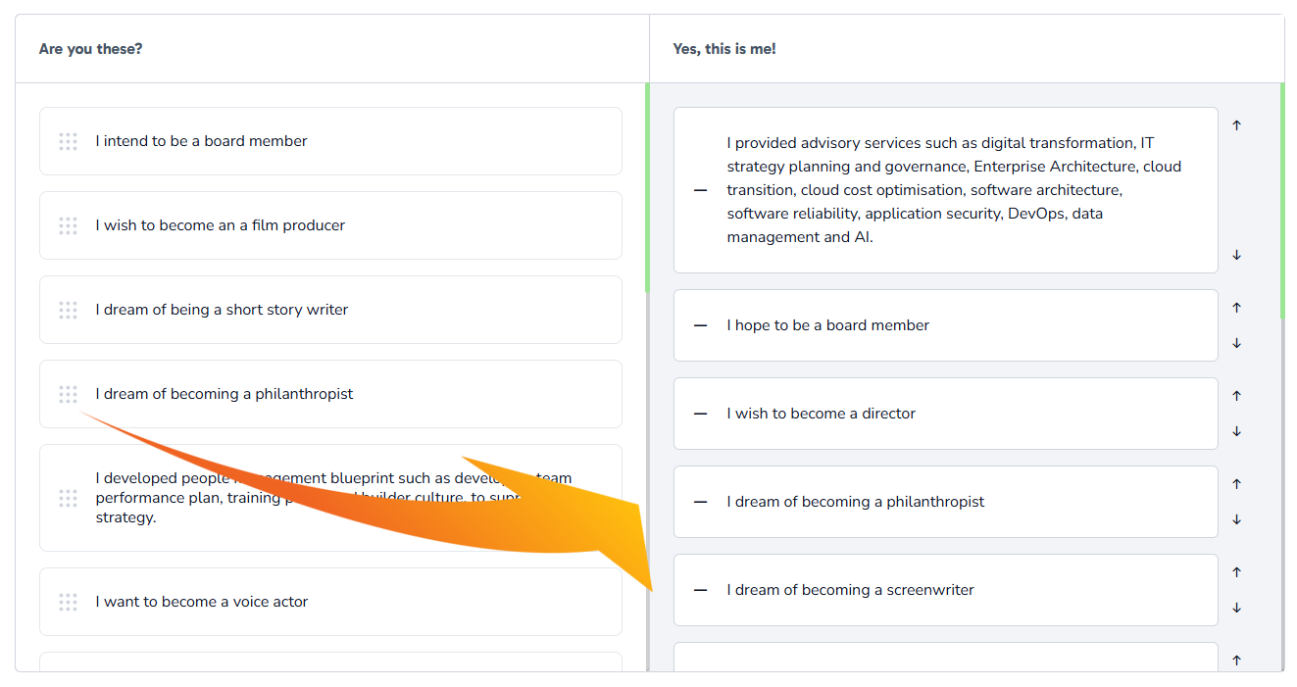Viewport: 1297px width, 687px height.
Task: Move advisory services item down
Action: [x=1236, y=255]
